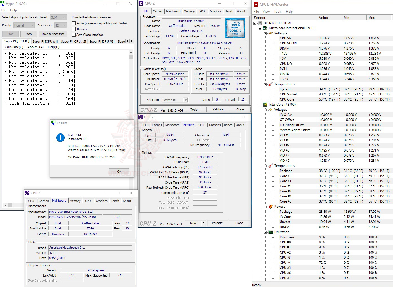
Task: Click OK in the Results dialog
Action: pos(119,171)
